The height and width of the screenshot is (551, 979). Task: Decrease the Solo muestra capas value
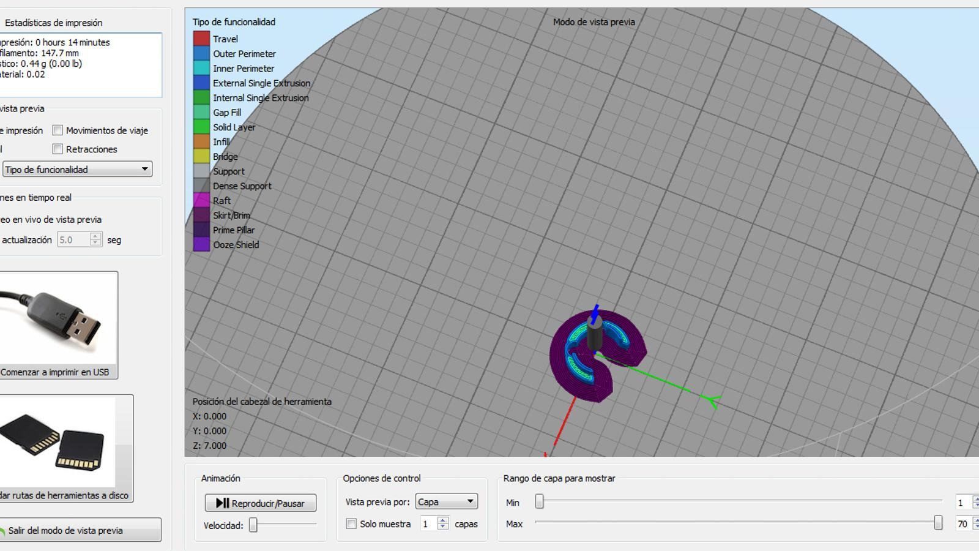pyautogui.click(x=443, y=527)
